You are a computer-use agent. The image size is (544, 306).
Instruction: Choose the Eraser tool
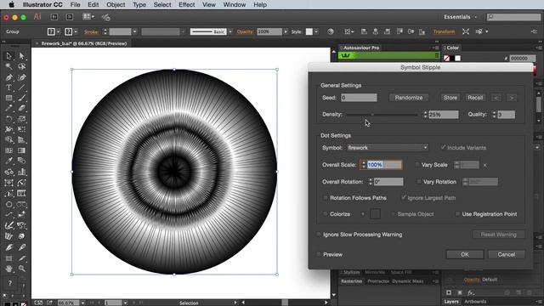[x=21, y=108]
